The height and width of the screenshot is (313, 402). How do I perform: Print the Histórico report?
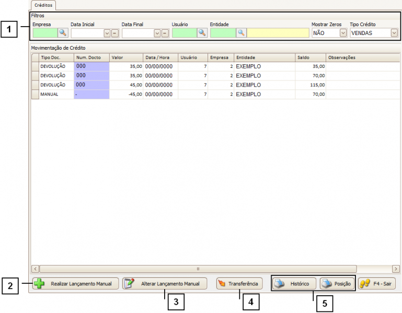tap(294, 284)
